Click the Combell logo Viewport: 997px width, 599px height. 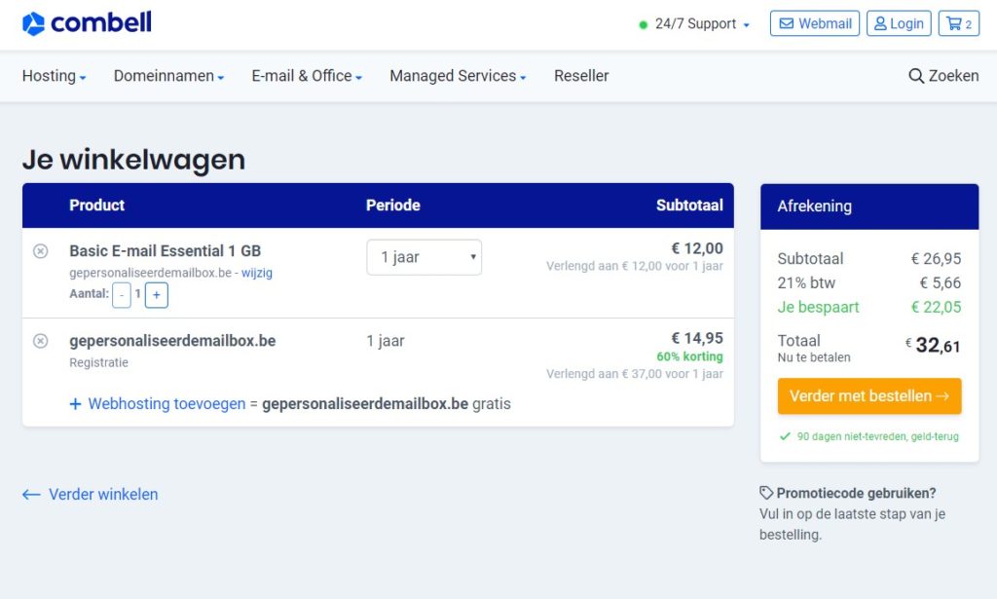[x=87, y=23]
